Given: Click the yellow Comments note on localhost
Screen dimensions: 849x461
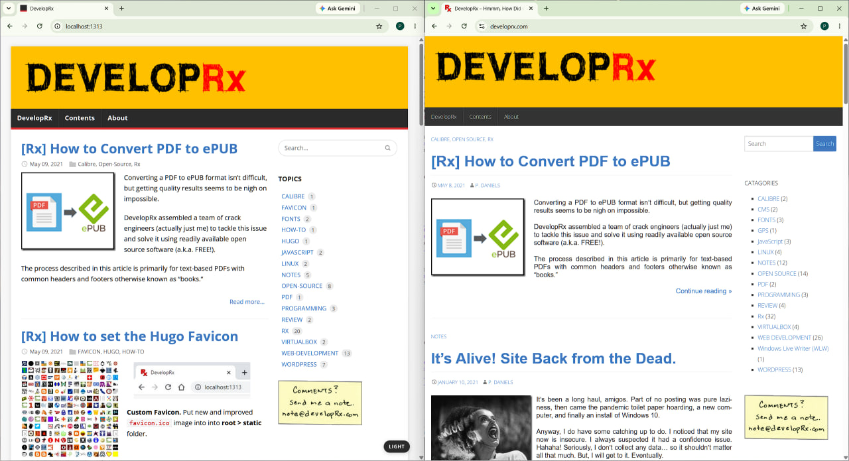Looking at the screenshot, I should (320, 403).
